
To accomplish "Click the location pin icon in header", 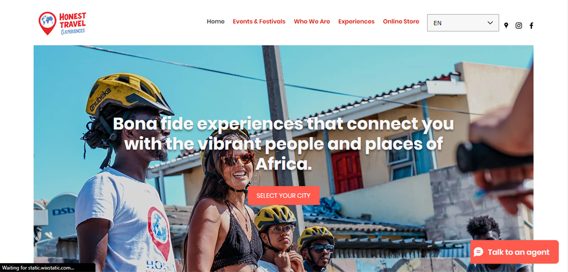I will coord(506,25).
